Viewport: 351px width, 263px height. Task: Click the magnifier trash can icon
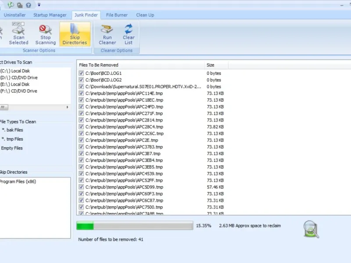coord(311,229)
